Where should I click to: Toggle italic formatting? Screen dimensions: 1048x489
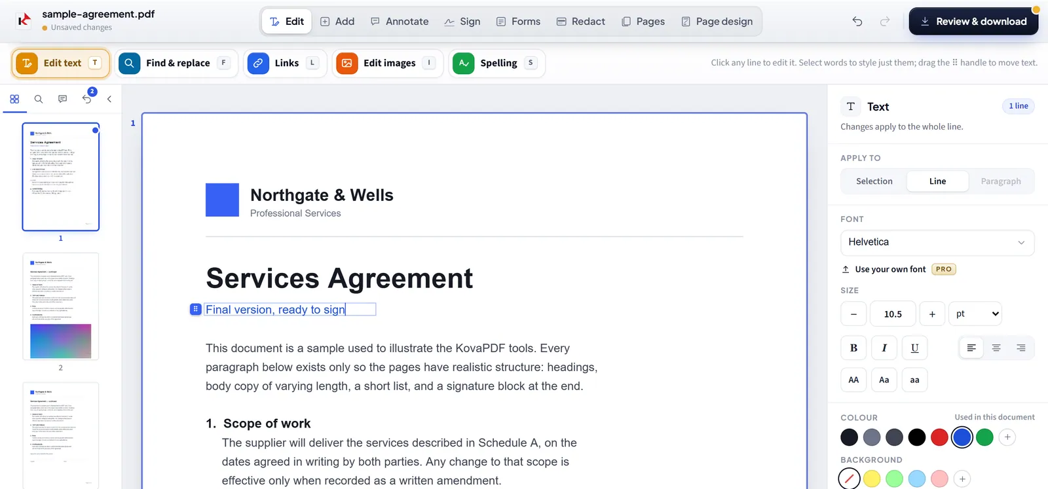click(x=884, y=348)
